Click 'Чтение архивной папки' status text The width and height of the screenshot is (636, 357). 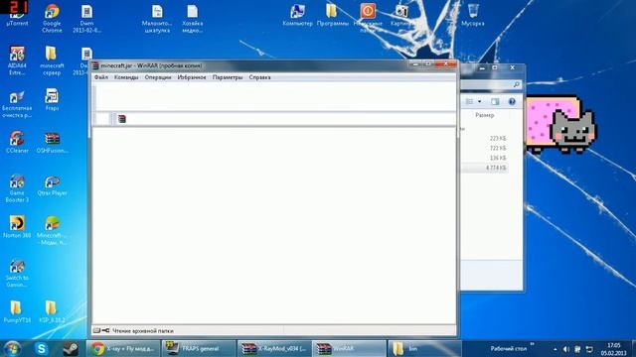(x=143, y=330)
